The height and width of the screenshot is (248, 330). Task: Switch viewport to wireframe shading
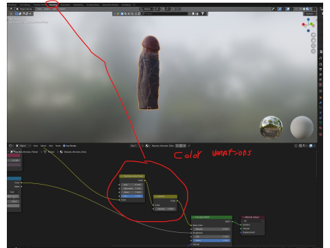point(300,9)
